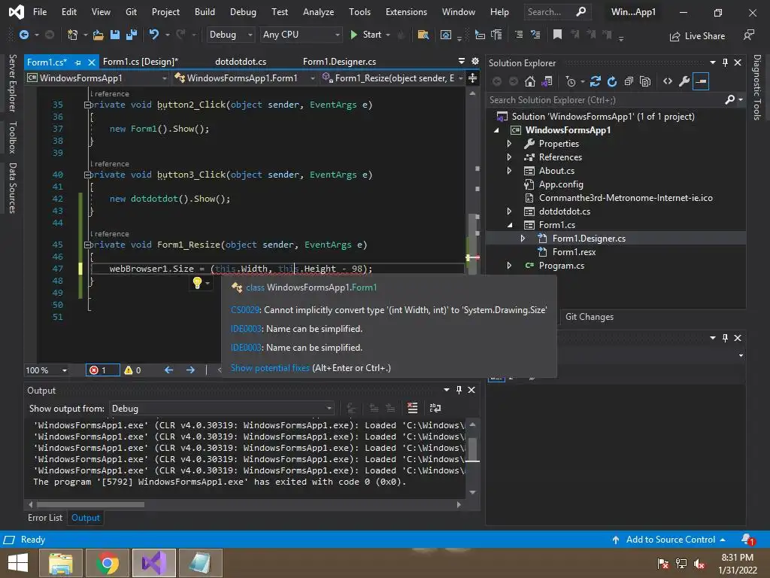Click the lightbulb quick actions icon
The width and height of the screenshot is (770, 578).
(197, 283)
